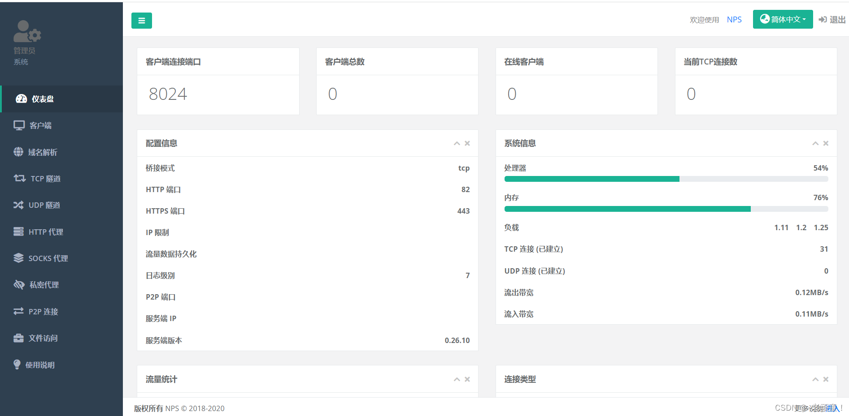Open the 简体中文 language dropdown
Screen dimensions: 849x416
pyautogui.click(x=783, y=19)
